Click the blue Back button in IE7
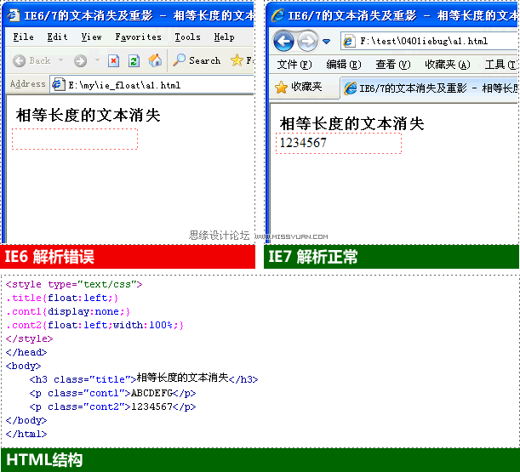 click(284, 42)
